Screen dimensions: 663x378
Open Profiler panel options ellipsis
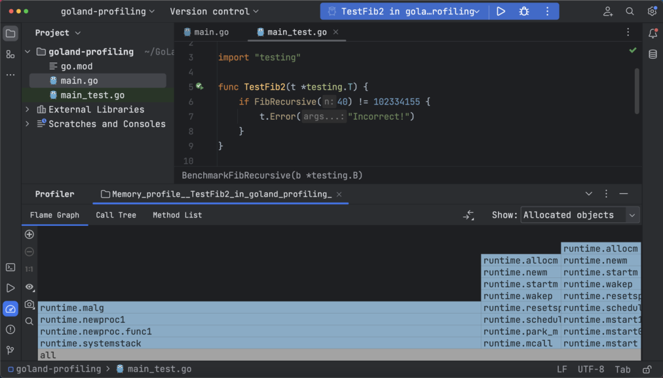[x=606, y=194]
